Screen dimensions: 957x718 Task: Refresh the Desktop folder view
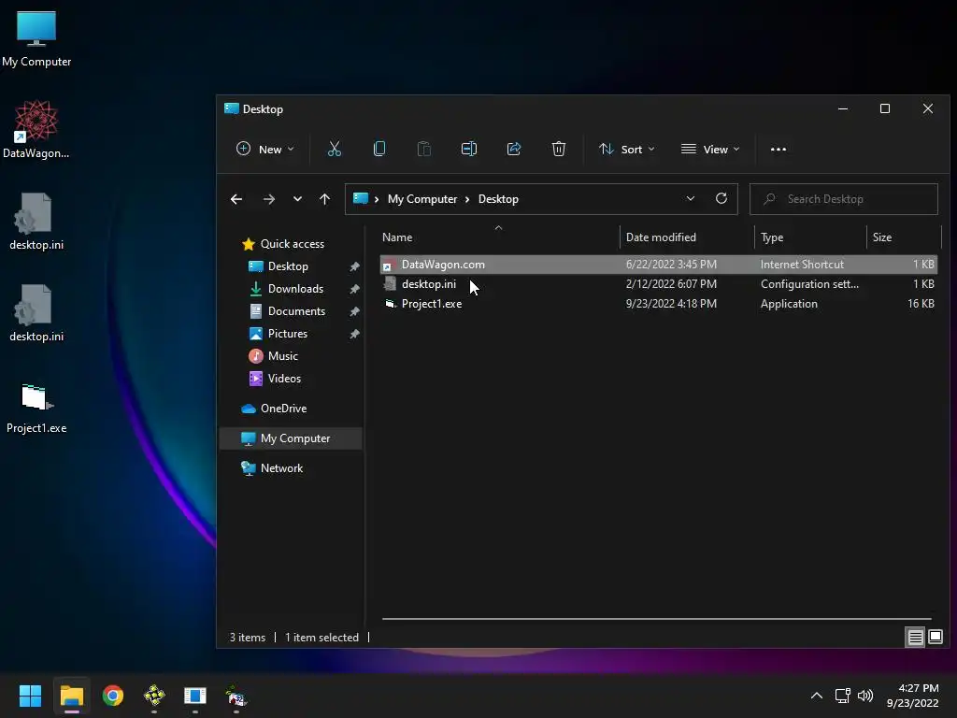pos(721,198)
